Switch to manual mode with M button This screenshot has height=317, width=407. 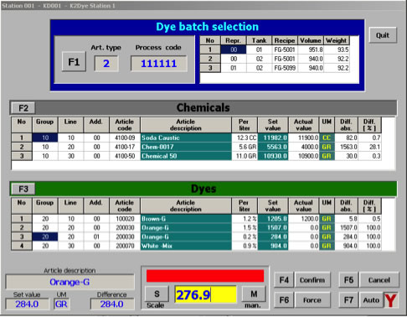[x=254, y=294]
